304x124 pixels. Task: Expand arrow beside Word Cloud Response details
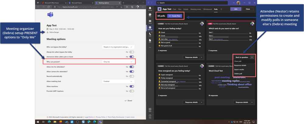pos(252,102)
